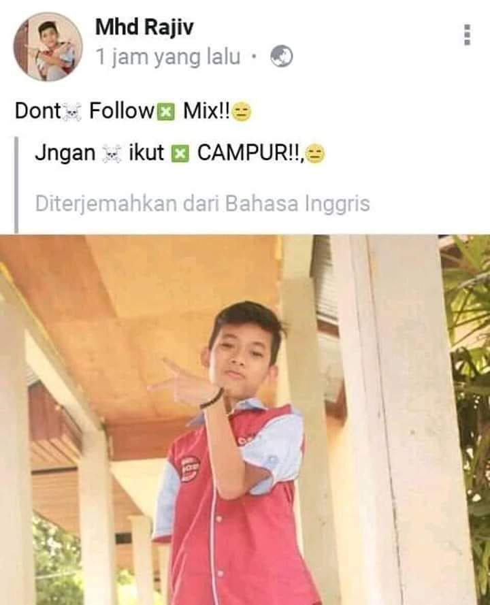490x605 pixels.
Task: Click the globe public privacy icon
Action: click(281, 56)
